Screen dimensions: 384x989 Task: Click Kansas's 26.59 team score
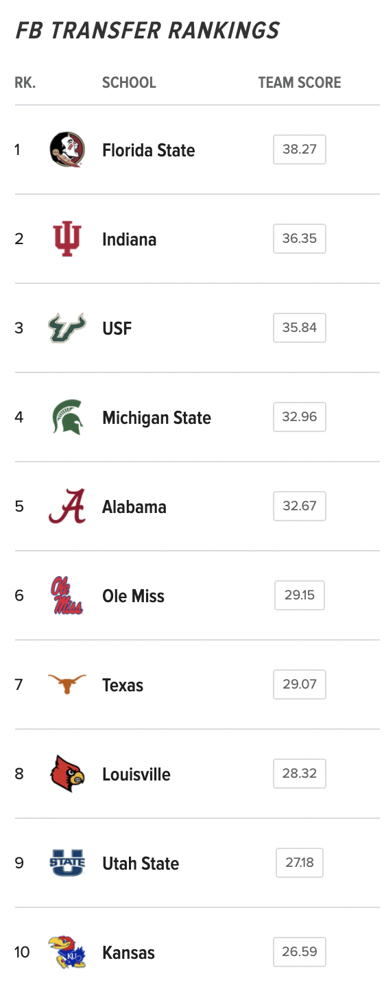[300, 952]
